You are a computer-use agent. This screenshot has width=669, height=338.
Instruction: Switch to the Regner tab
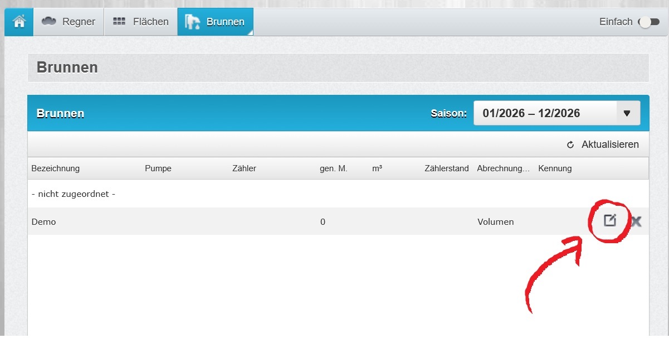point(78,22)
